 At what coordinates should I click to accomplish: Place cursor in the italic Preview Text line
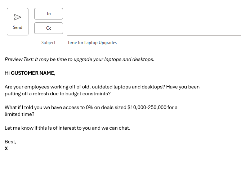(79, 59)
